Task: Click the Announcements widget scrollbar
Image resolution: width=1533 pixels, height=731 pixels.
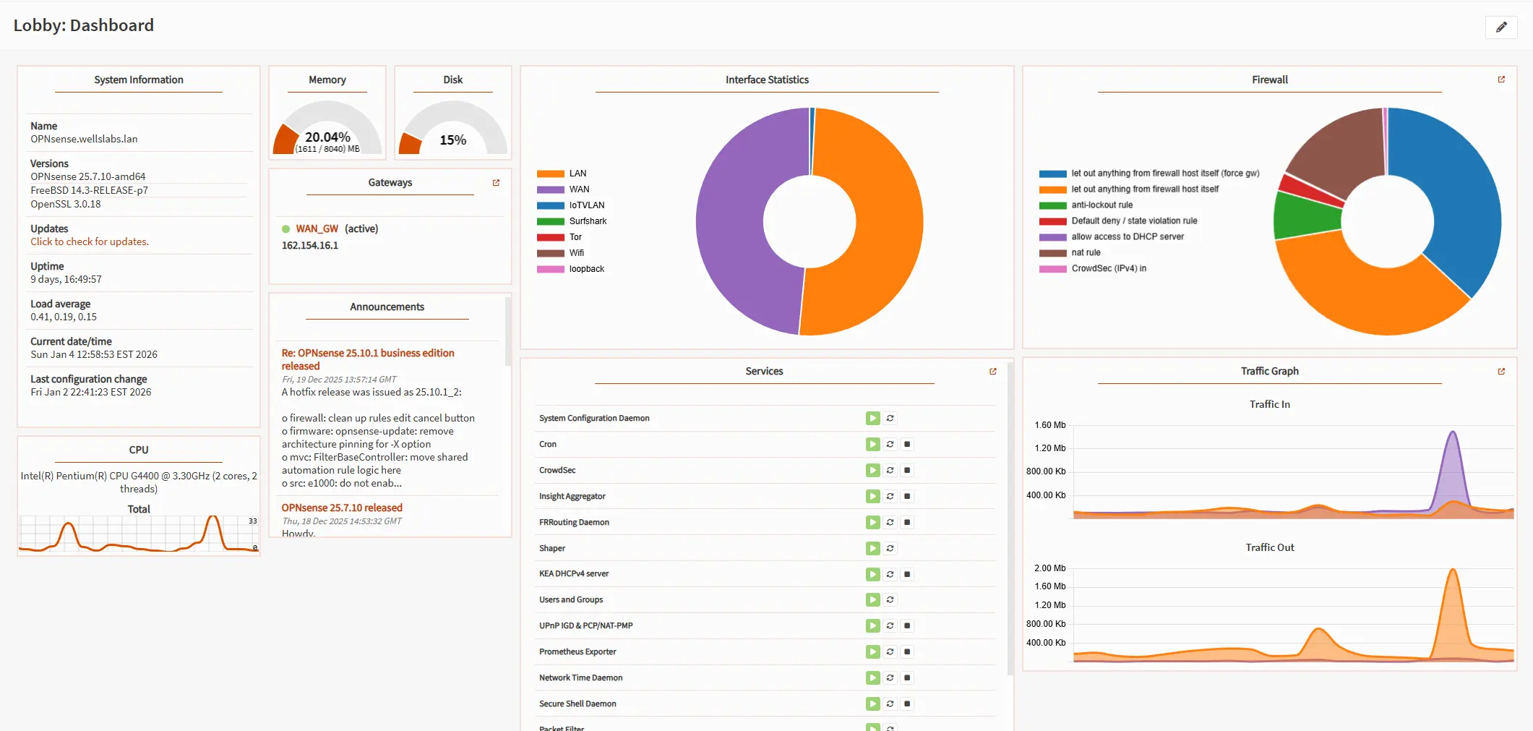Action: point(508,331)
